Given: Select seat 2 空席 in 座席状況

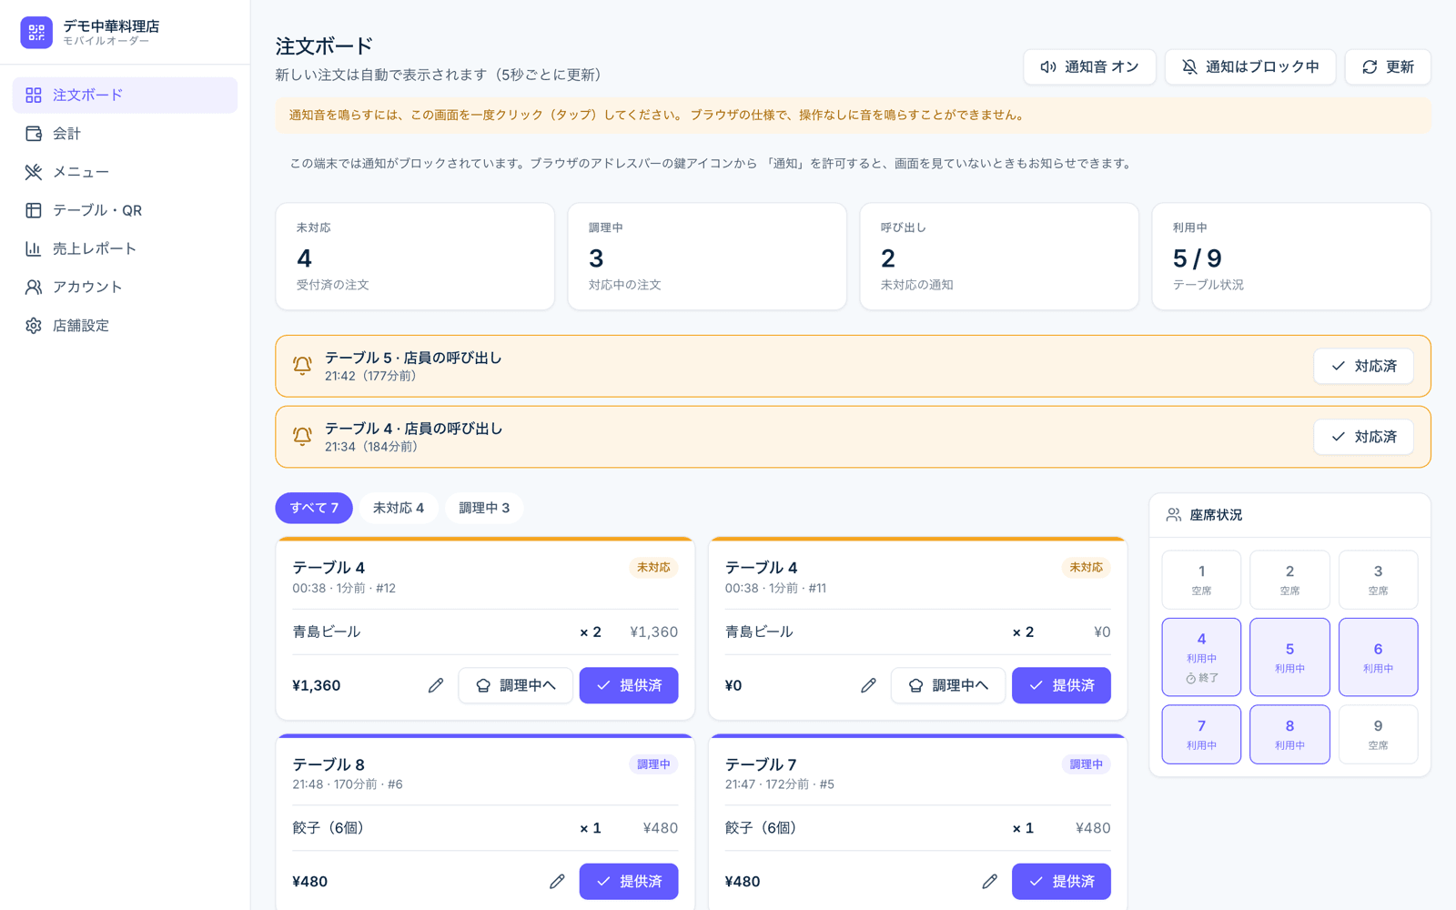Looking at the screenshot, I should (x=1289, y=580).
